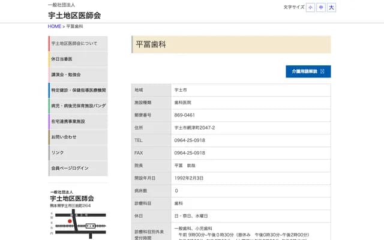Open 会員ページログイン menu item
Image resolution: width=384 pixels, height=240 pixels.
point(78,168)
